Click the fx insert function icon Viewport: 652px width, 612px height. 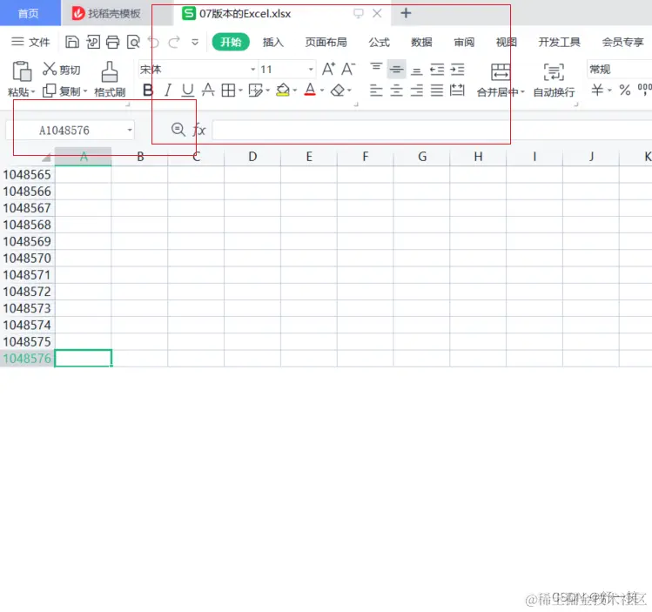click(x=199, y=130)
